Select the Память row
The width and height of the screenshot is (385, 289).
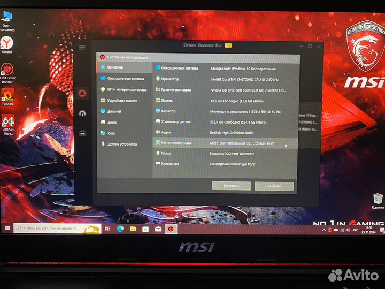tap(226, 101)
